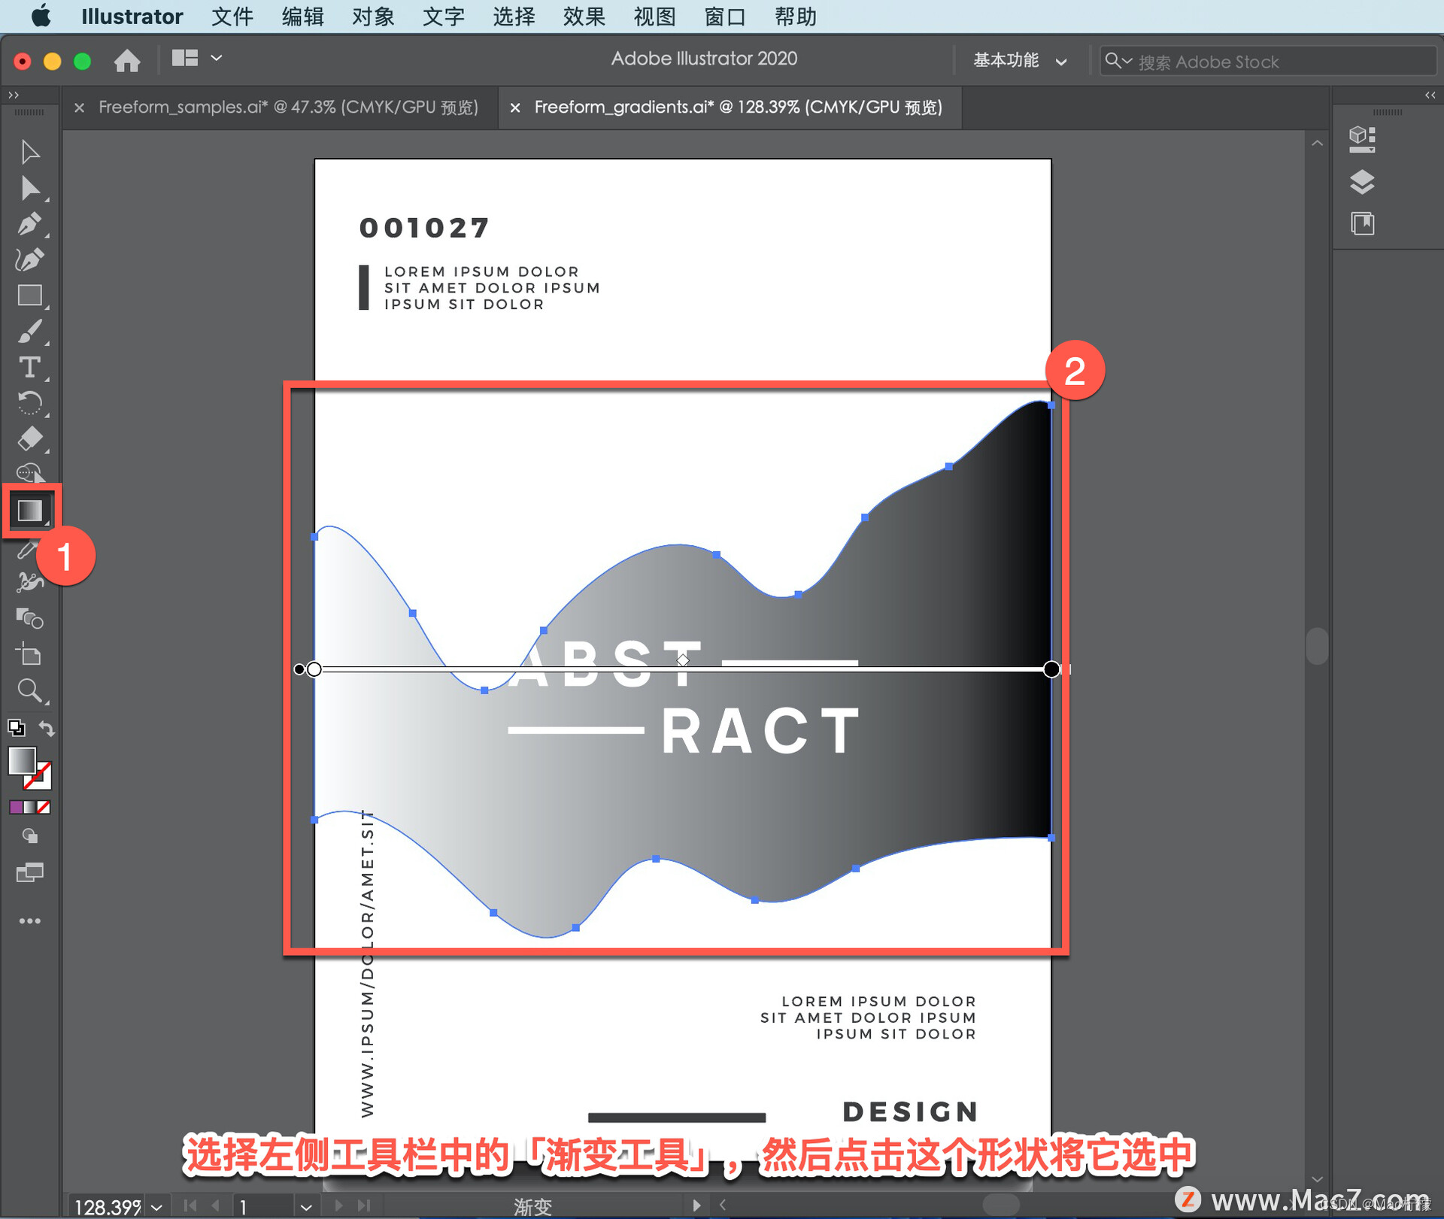Reset to default fill and stroke
This screenshot has width=1444, height=1219.
tap(17, 728)
